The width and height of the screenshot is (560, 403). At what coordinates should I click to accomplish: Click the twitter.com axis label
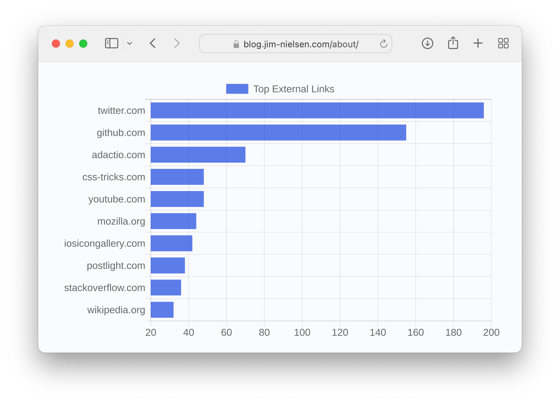coord(121,111)
